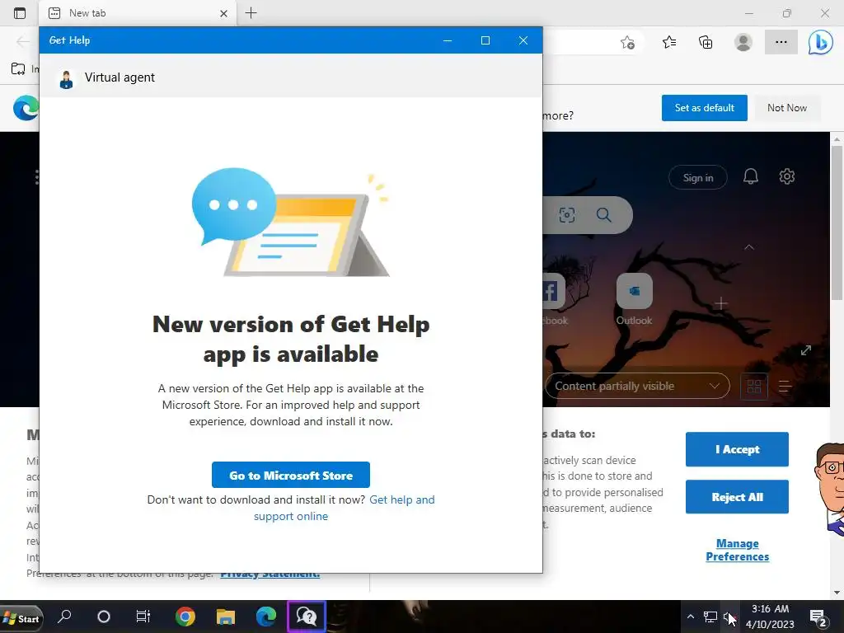
Task: Open Edge Favorites icon
Action: (668, 42)
